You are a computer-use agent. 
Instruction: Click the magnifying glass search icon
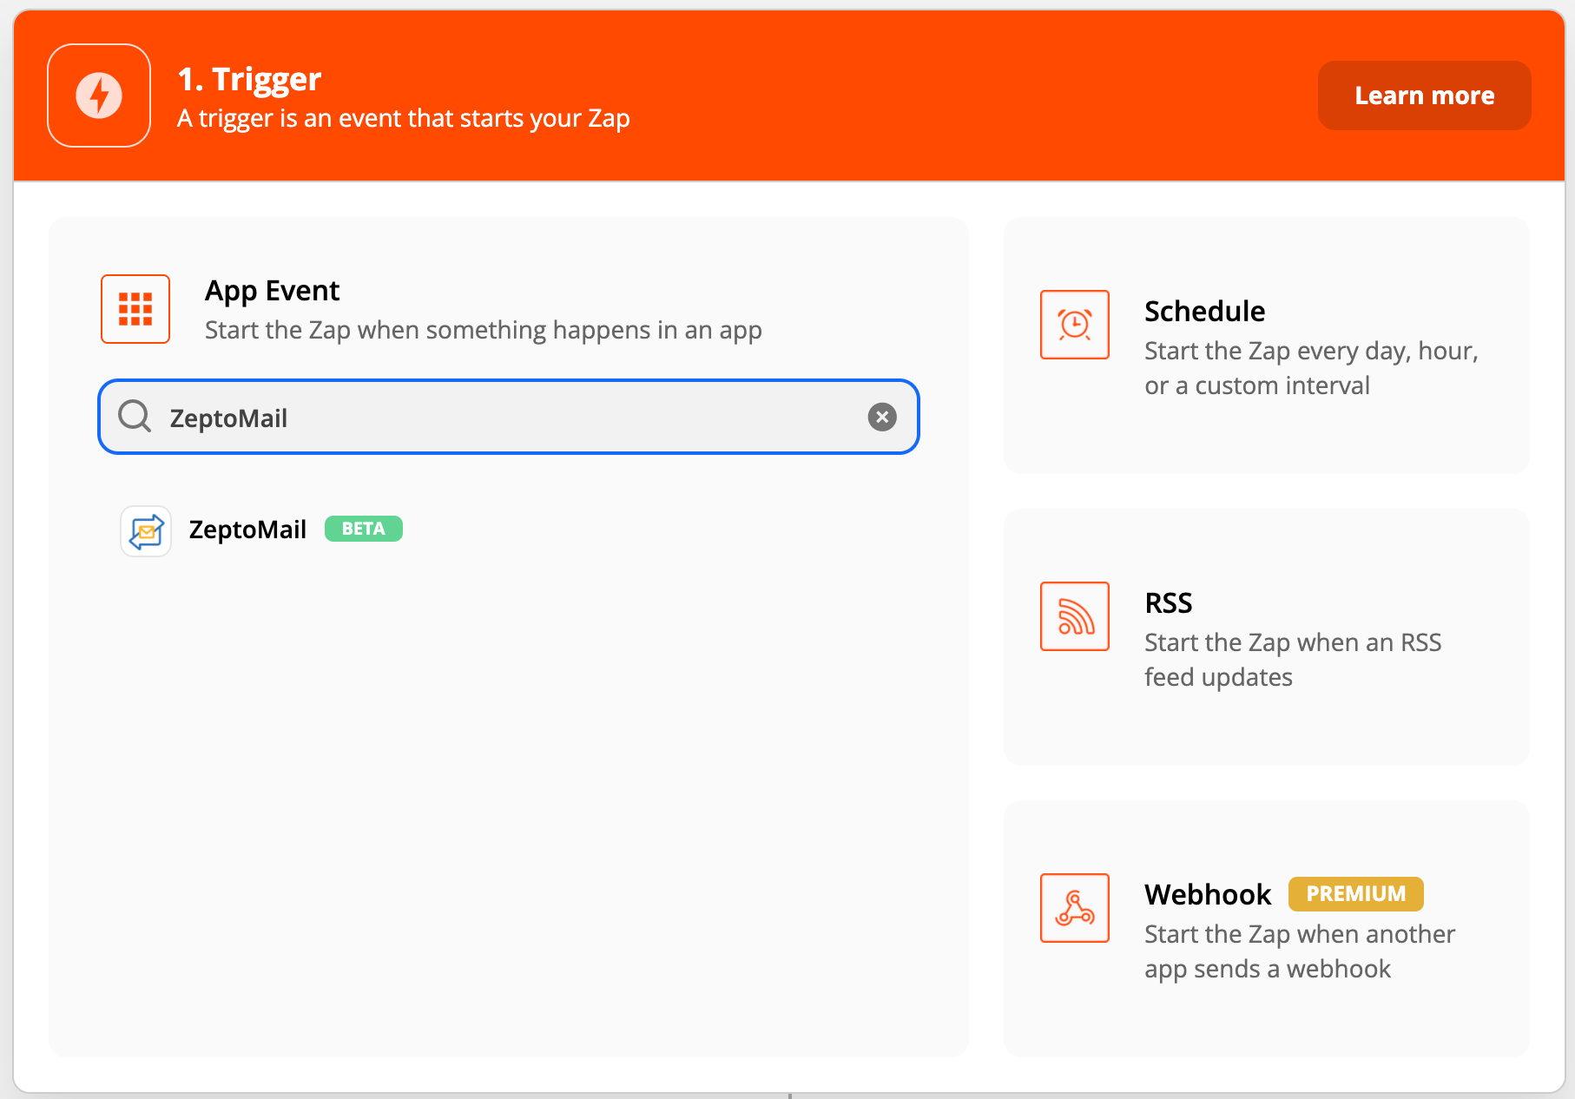pos(135,417)
